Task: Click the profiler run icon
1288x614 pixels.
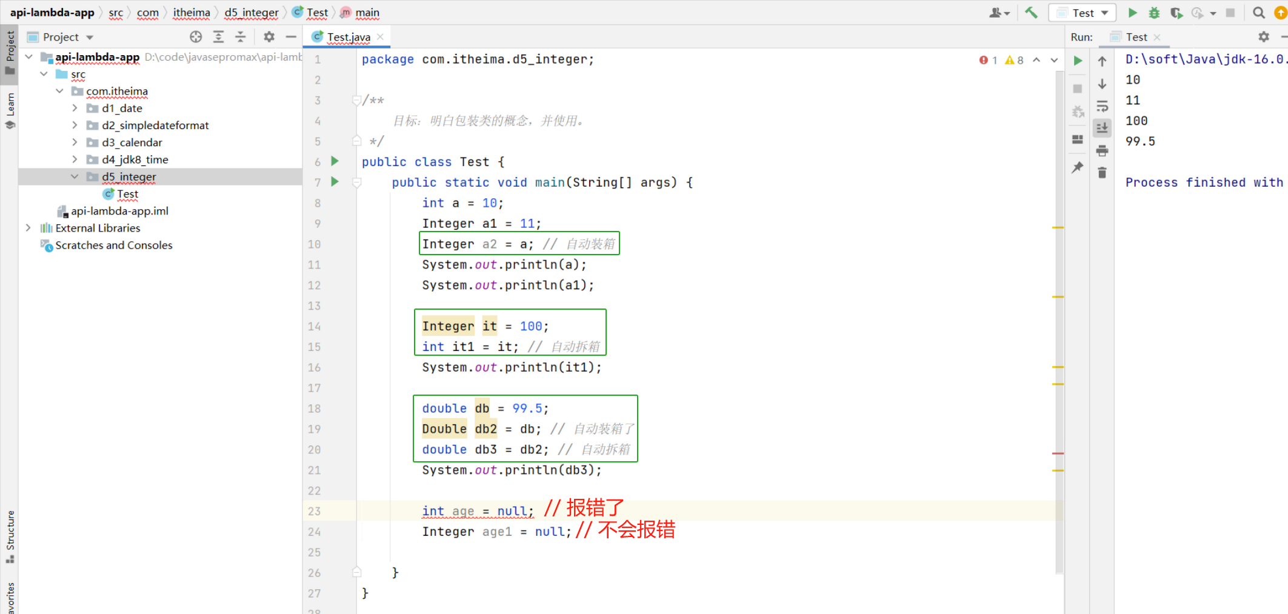Action: [x=1198, y=13]
